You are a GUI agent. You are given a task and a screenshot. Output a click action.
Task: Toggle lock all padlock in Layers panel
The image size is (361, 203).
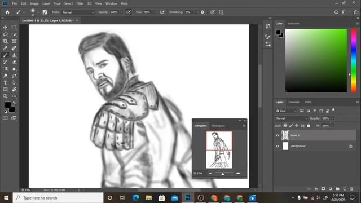pyautogui.click(x=309, y=126)
